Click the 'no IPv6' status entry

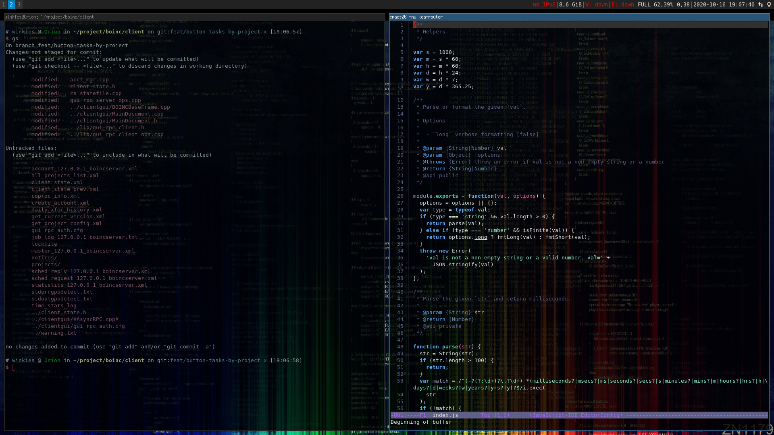tap(544, 4)
